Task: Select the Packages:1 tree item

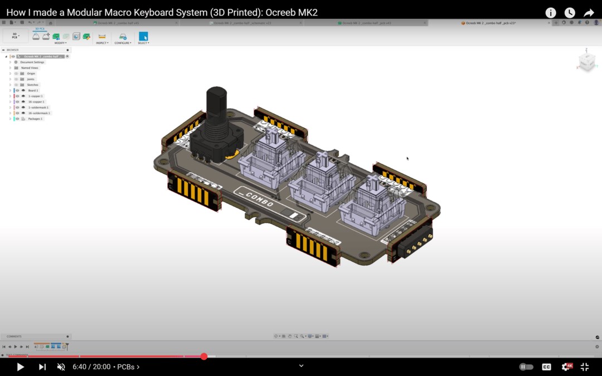Action: [35, 119]
